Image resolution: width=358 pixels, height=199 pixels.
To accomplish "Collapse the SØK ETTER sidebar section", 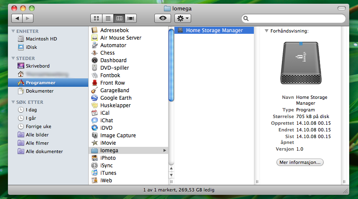I will [13, 102].
